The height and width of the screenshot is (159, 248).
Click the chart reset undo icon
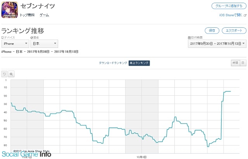point(4,74)
